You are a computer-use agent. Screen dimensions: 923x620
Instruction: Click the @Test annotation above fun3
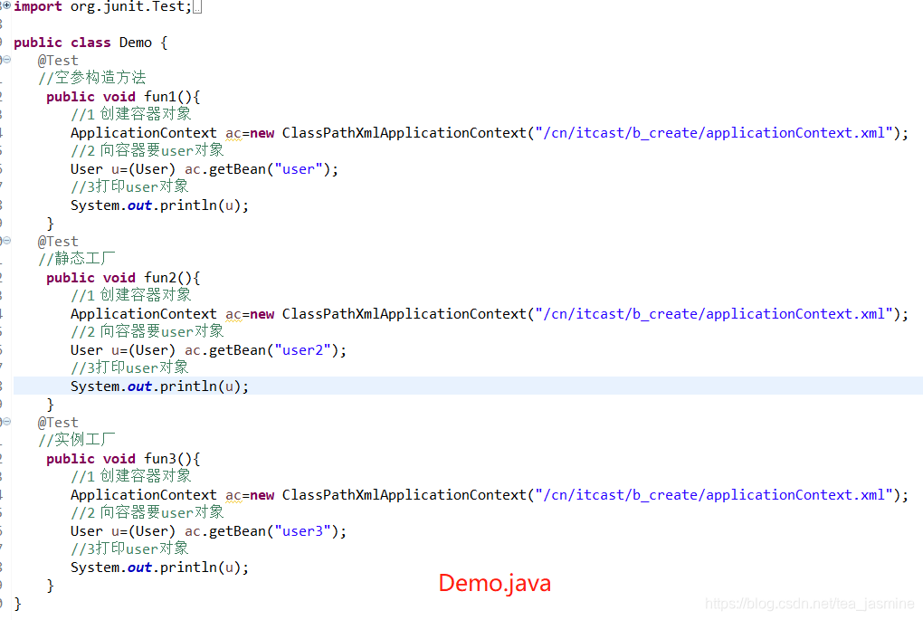[58, 422]
